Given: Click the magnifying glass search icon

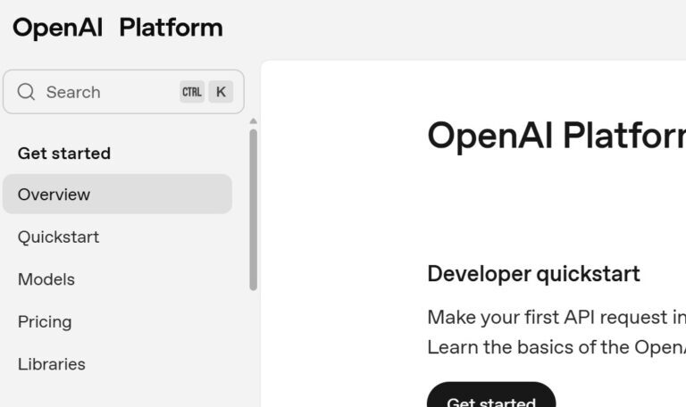Looking at the screenshot, I should 26,92.
